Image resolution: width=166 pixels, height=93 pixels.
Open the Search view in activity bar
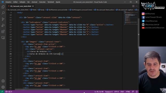pos(3,13)
